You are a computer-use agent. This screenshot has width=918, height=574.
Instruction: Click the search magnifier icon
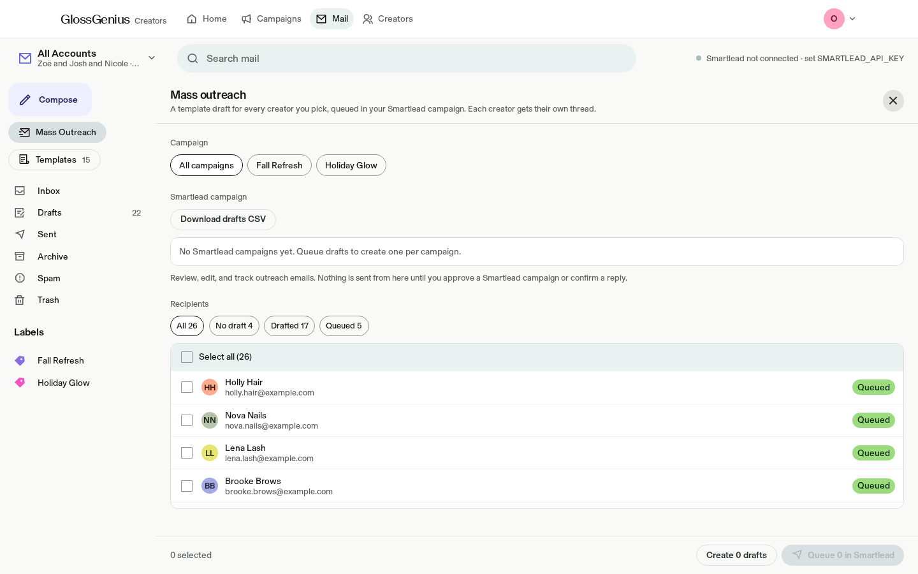tap(193, 58)
